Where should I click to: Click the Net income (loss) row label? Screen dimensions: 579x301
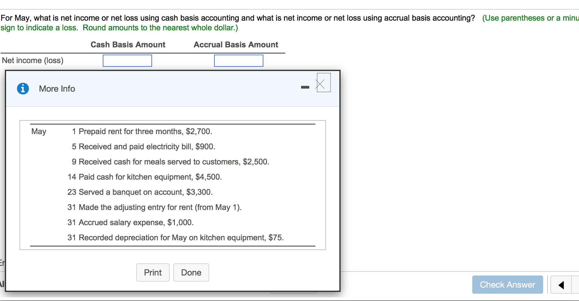(33, 60)
